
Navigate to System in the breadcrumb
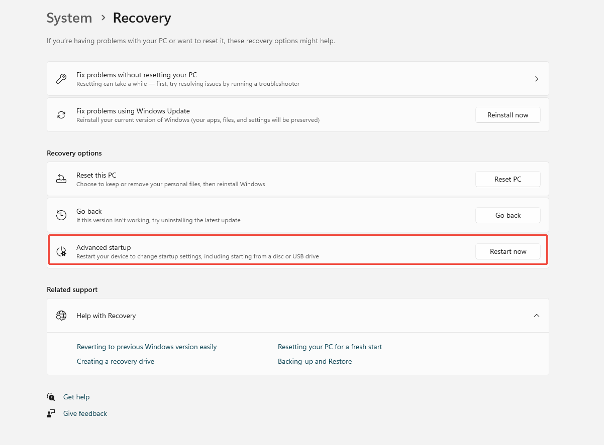[69, 18]
